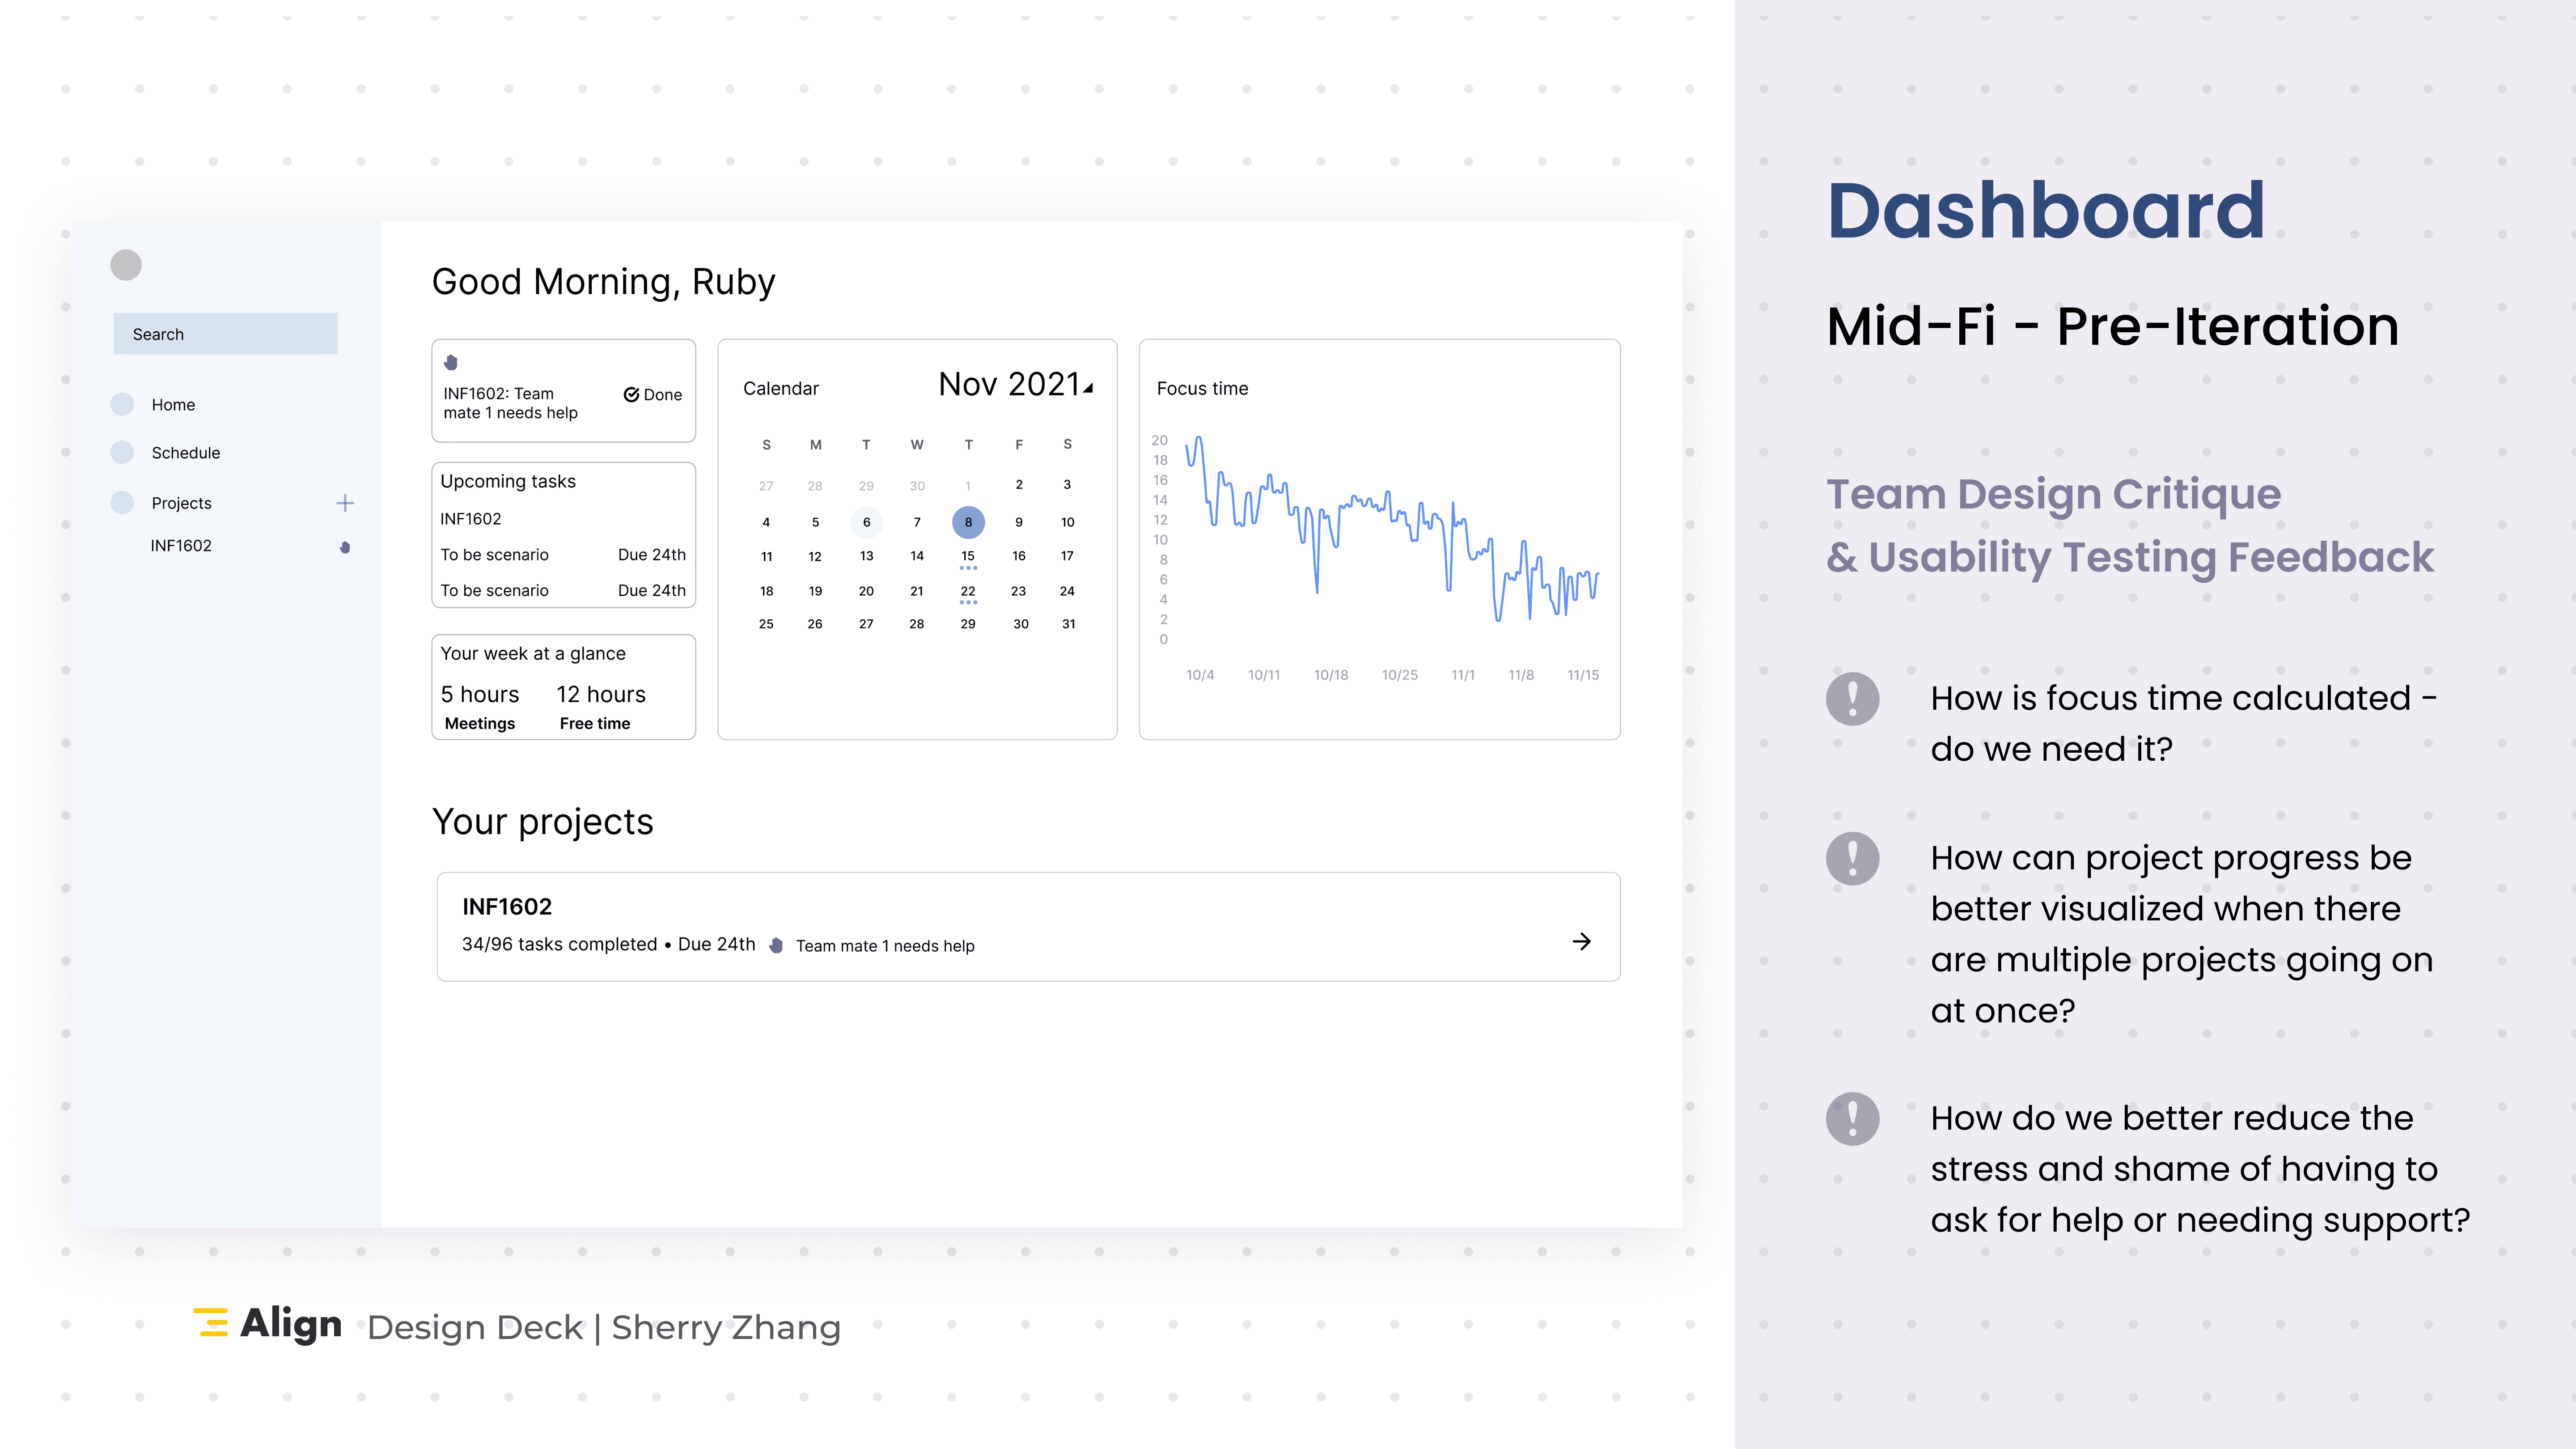Screen dimensions: 2576x1449
Task: Click the Schedule circle icon in the sidebar
Action: coord(122,452)
